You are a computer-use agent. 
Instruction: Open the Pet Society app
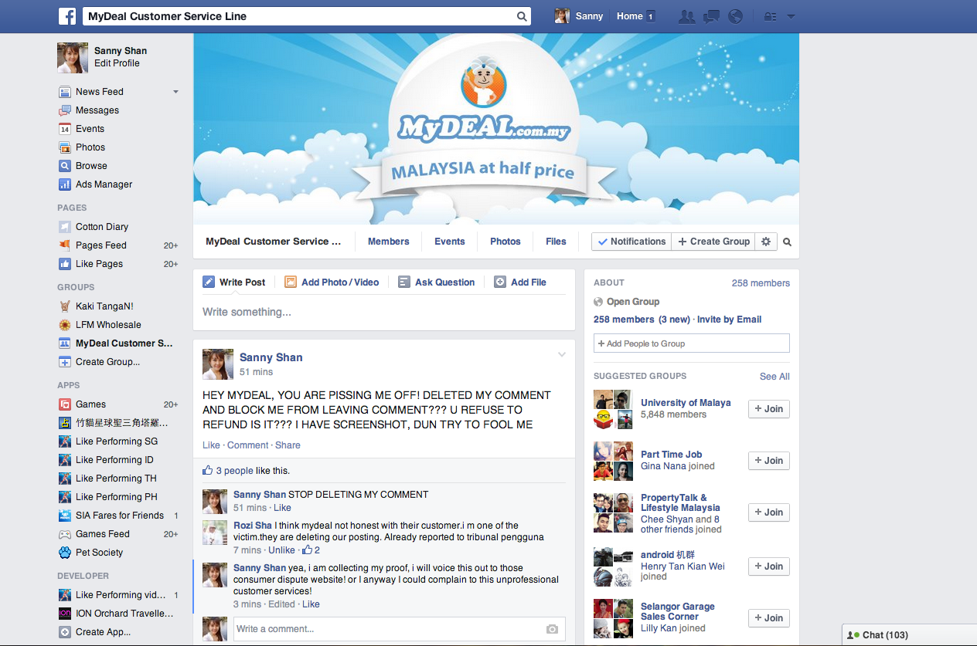pos(99,553)
